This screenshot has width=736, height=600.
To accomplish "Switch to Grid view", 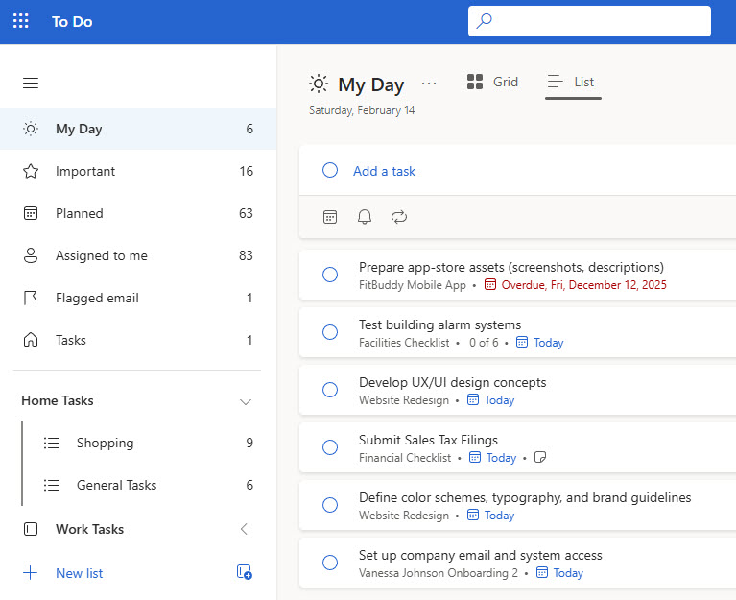I will 492,83.
